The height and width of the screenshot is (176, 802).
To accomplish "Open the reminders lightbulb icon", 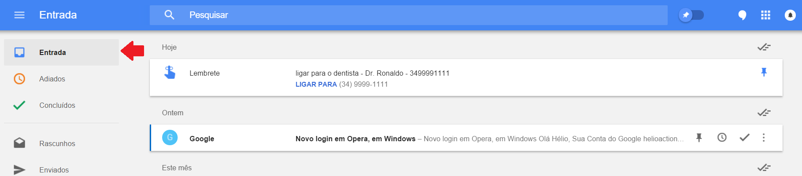I will point(742,15).
